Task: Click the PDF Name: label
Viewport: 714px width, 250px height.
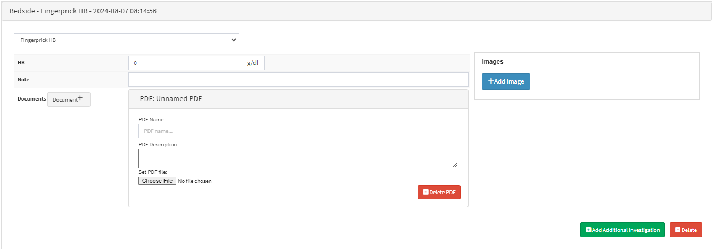Action: (152, 120)
